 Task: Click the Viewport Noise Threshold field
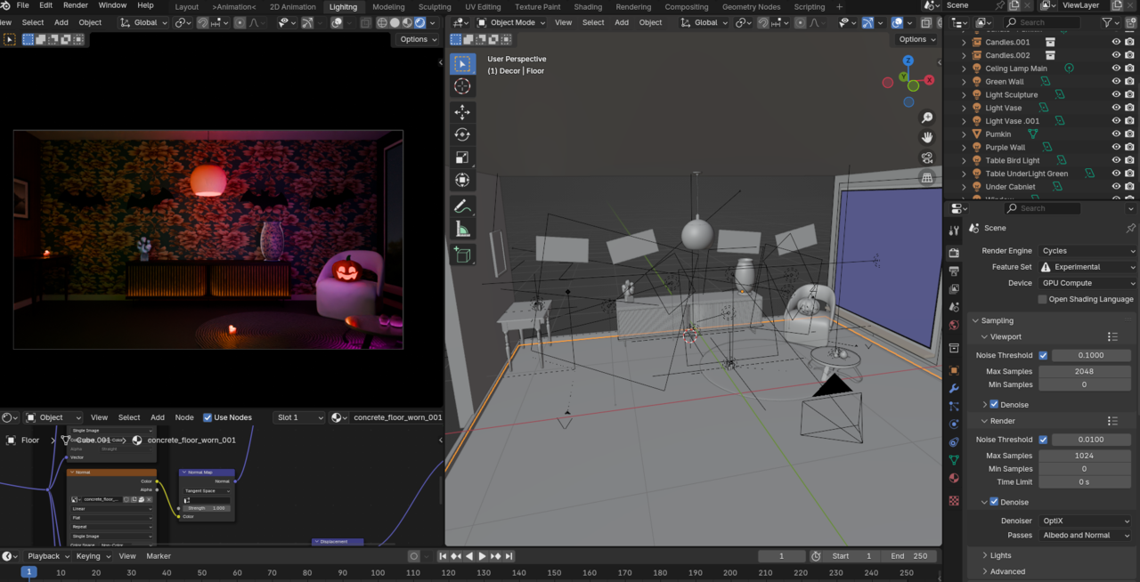pos(1091,355)
